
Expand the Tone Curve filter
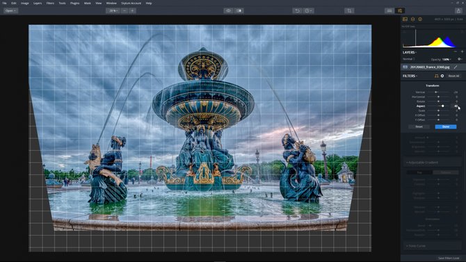click(x=433, y=246)
